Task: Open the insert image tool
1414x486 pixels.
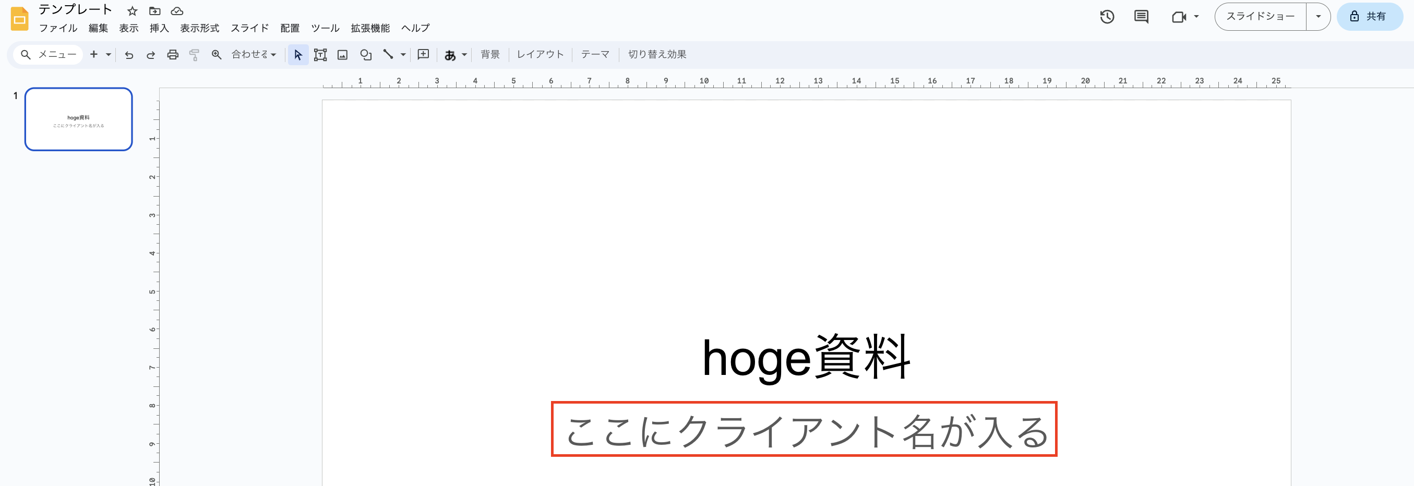Action: [x=343, y=54]
